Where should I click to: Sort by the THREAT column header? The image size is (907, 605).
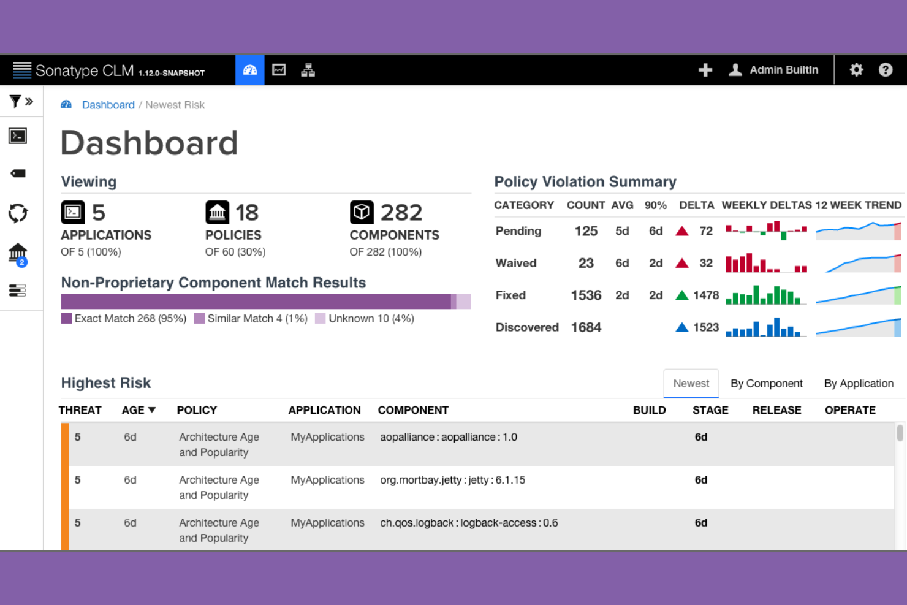click(80, 410)
